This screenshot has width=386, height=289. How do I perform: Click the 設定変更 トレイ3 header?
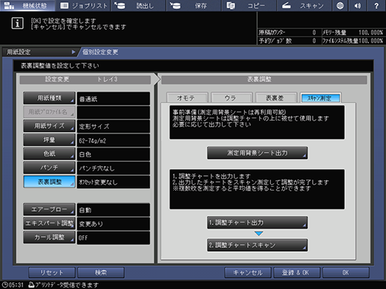pyautogui.click(x=85, y=80)
